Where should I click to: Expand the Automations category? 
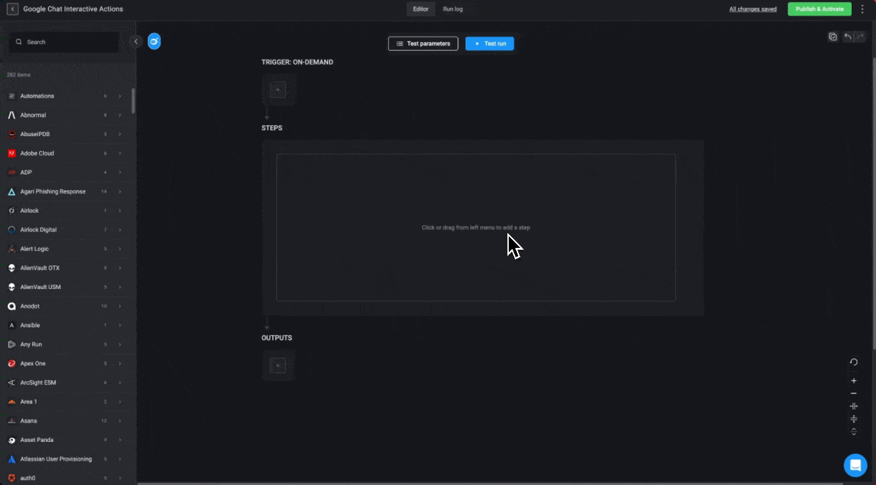(x=120, y=96)
